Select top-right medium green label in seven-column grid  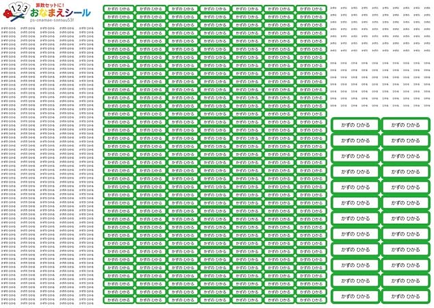tap(312, 10)
